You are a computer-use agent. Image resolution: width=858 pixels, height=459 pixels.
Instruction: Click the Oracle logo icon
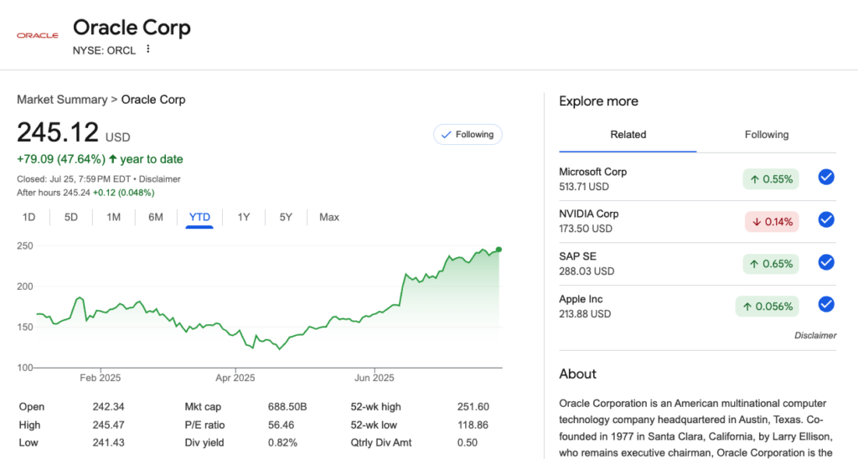37,35
